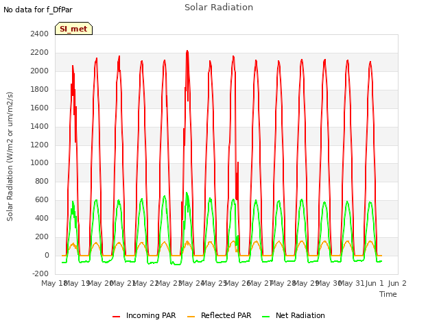Screen dimensions: 439x329
Task: Click the Solar Radiation chart title
Action: click(219, 8)
